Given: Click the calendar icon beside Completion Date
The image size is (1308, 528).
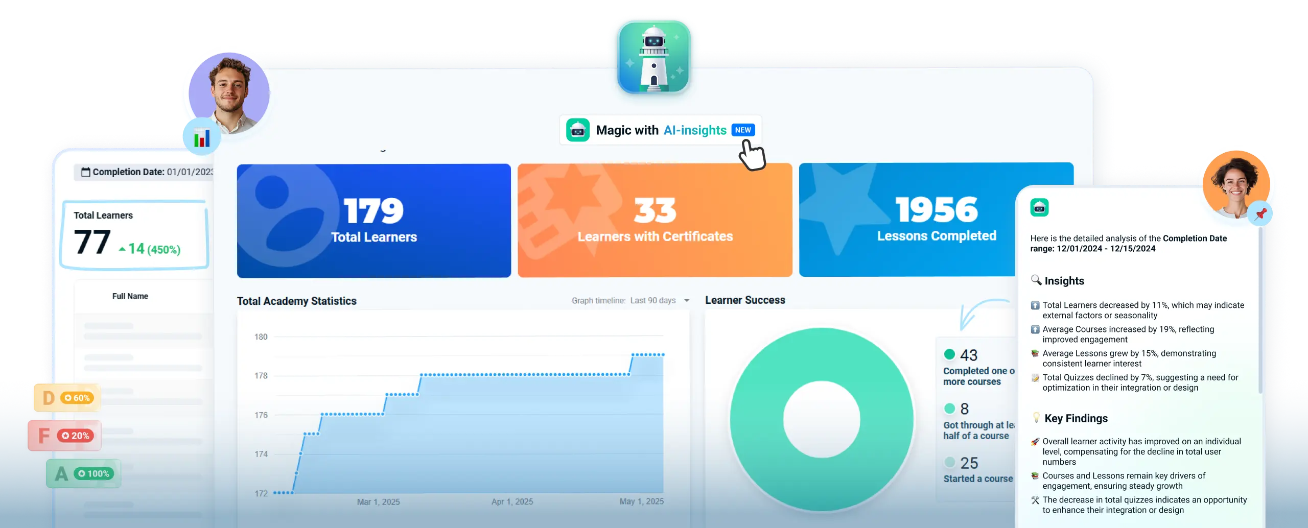Looking at the screenshot, I should pos(86,172).
